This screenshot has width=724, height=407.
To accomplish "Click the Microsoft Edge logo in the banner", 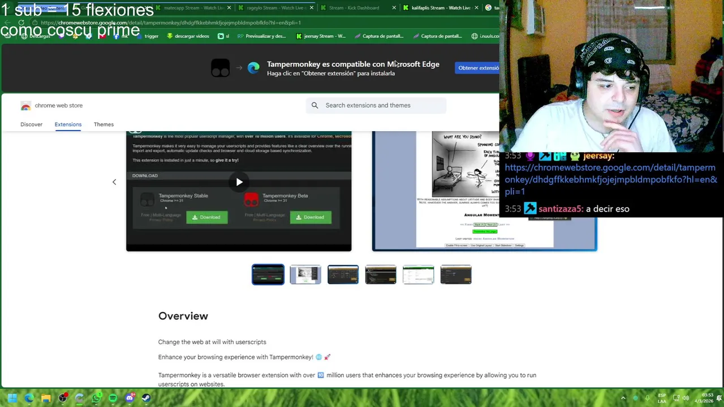I will (x=253, y=68).
